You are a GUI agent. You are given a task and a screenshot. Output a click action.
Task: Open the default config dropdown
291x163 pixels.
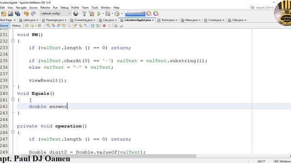click(55, 14)
